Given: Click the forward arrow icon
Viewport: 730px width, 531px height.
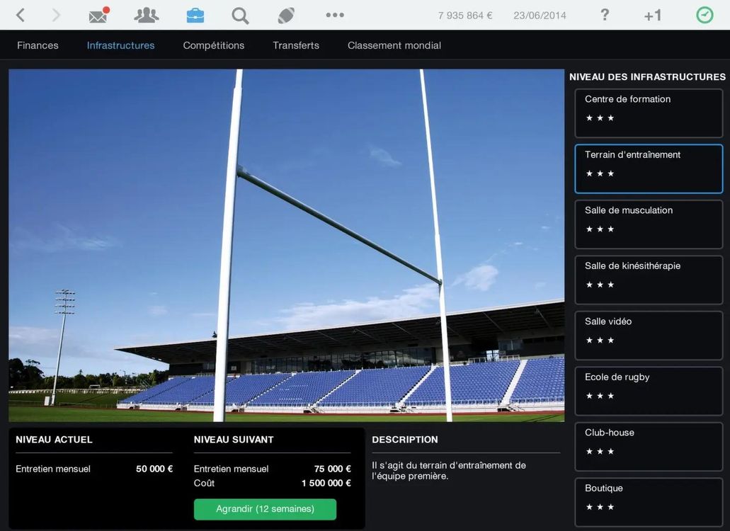Looking at the screenshot, I should click(x=56, y=15).
